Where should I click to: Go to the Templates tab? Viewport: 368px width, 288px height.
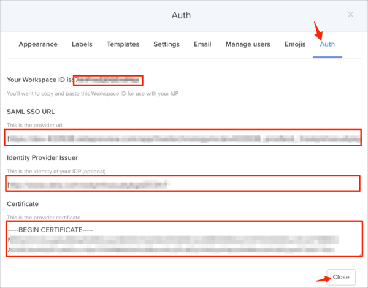pyautogui.click(x=123, y=44)
